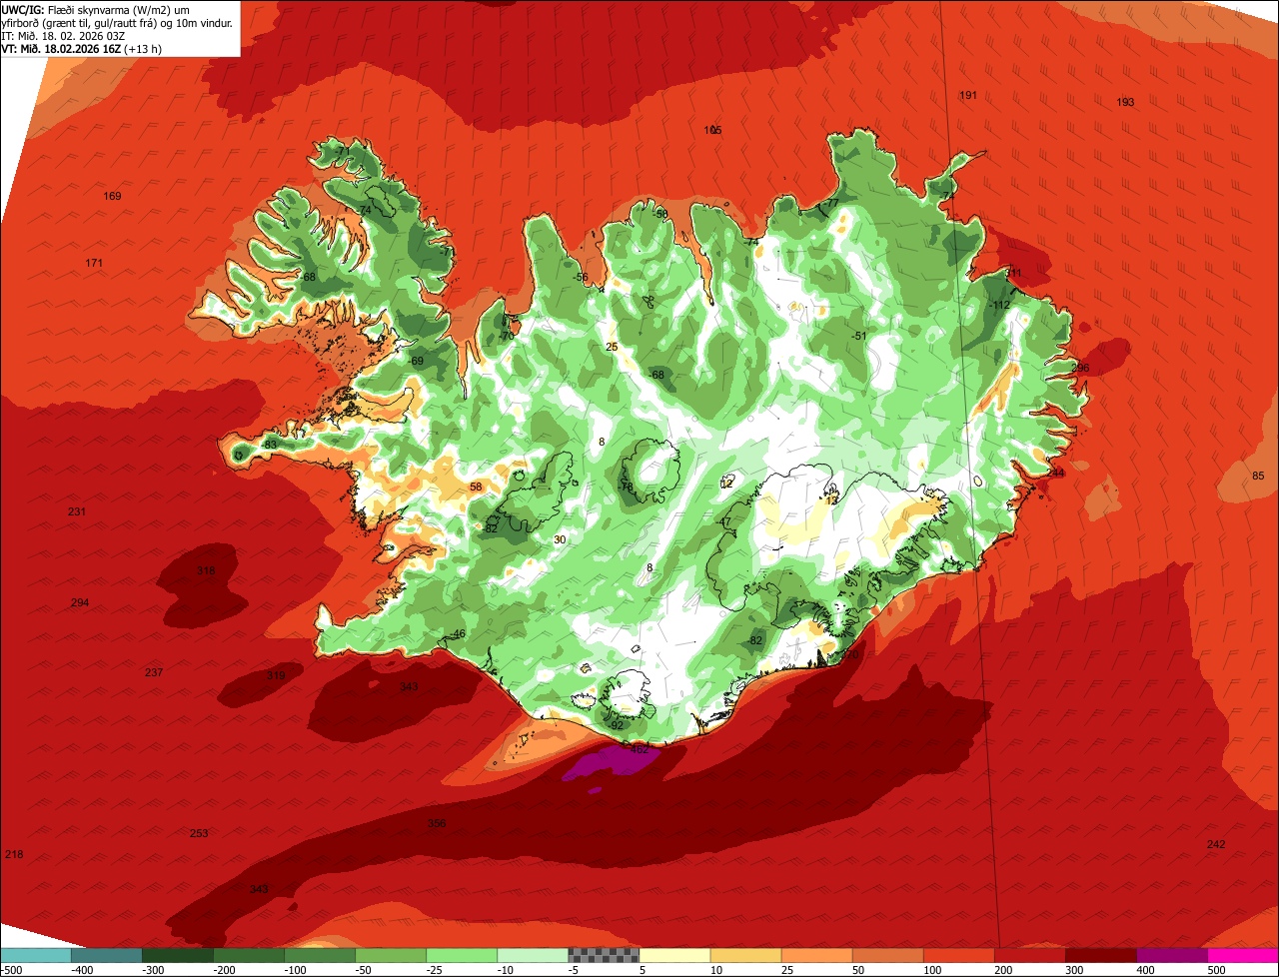Click the checkered -5 to 5 legend swatch
Viewport: 1279px width, 977px height.
(x=604, y=955)
